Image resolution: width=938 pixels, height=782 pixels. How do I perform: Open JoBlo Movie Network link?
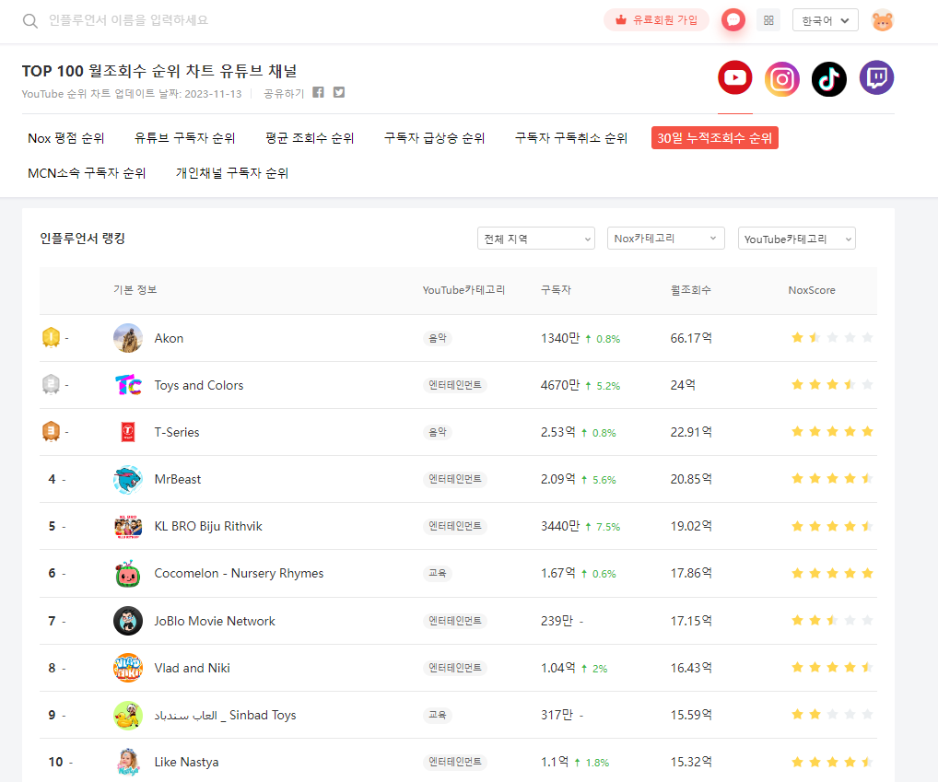tap(215, 621)
